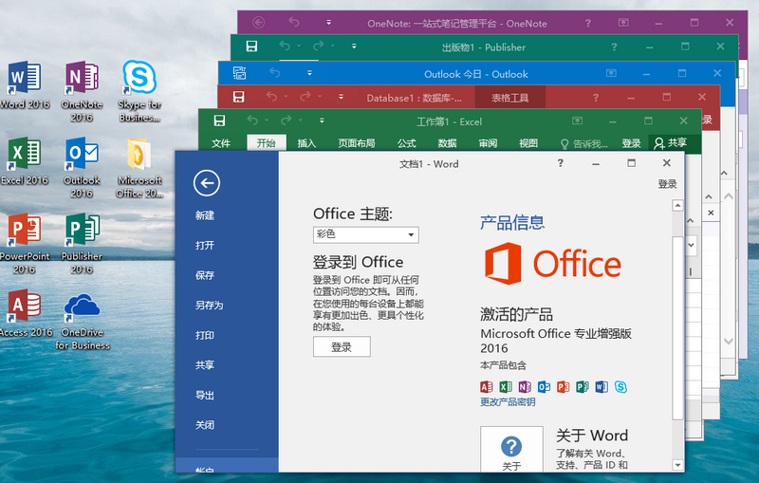
Task: Select 打开 in Word backstage menu
Action: tap(205, 245)
